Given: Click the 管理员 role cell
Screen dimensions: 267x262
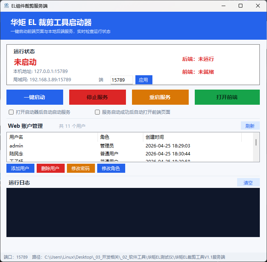Looking at the screenshot, I should 107,146.
